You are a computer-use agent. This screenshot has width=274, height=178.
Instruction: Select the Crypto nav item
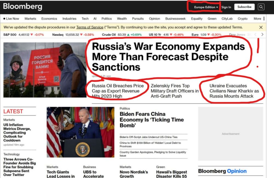coord(242,19)
